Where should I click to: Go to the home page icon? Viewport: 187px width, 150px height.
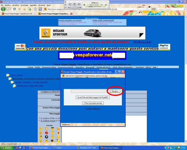[25, 9]
